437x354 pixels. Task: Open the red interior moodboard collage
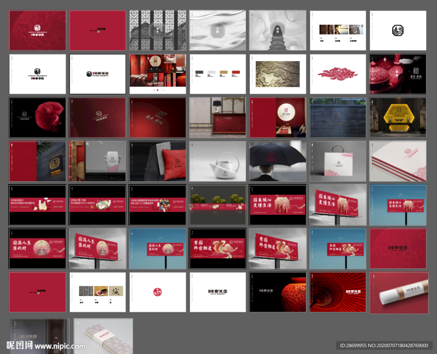pyautogui.click(x=158, y=74)
